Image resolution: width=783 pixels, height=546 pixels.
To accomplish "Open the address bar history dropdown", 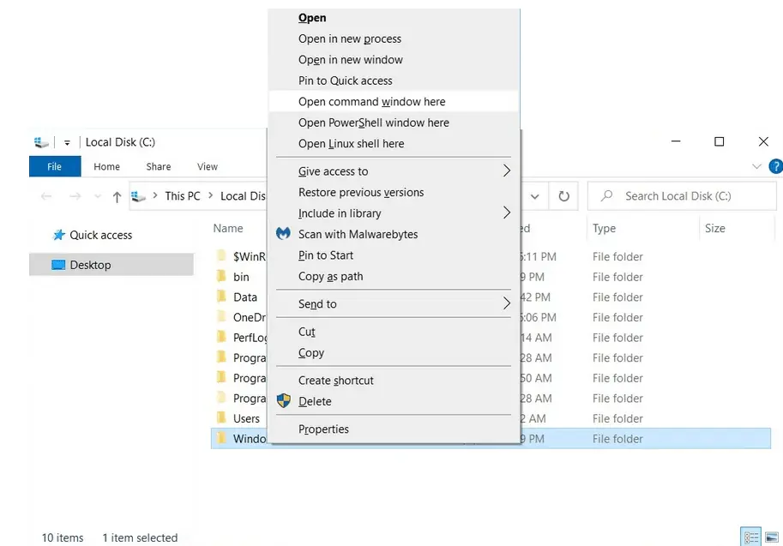I will click(x=535, y=196).
